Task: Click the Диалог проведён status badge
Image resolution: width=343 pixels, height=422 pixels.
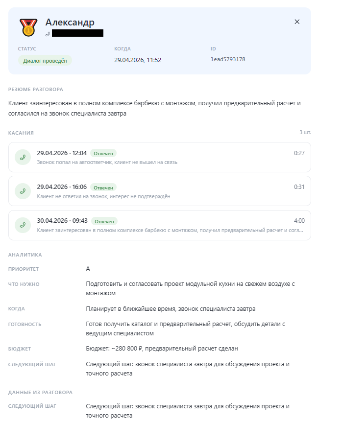Action: [45, 61]
